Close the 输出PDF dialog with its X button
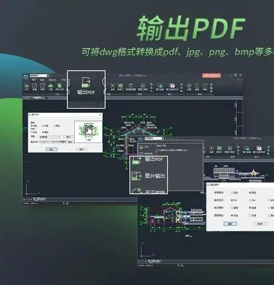274x285 pixels. tap(100, 115)
